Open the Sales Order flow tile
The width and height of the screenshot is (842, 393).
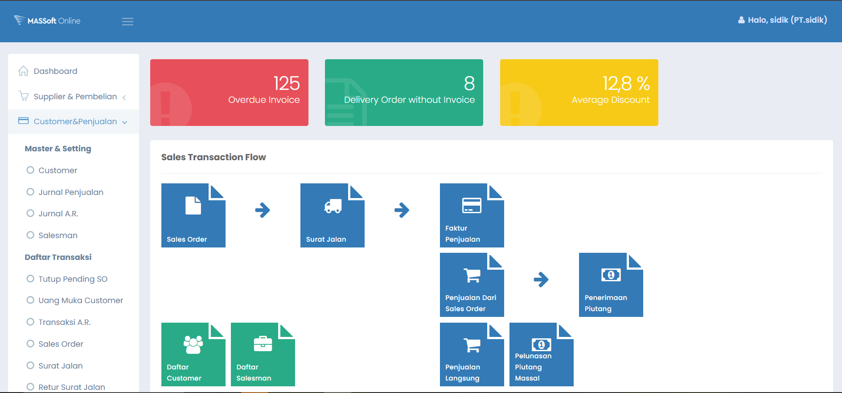(193, 215)
